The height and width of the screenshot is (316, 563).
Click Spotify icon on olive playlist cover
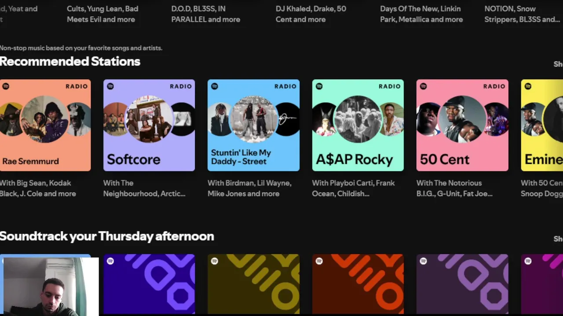point(215,261)
